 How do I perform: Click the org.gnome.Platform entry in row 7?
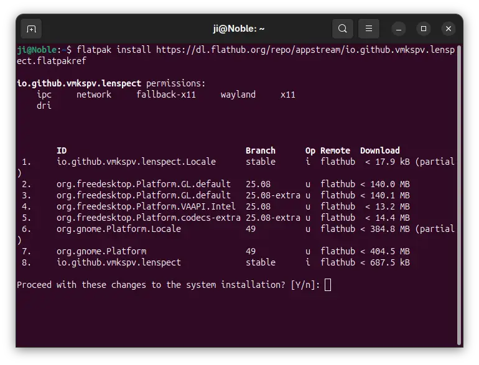pyautogui.click(x=101, y=251)
